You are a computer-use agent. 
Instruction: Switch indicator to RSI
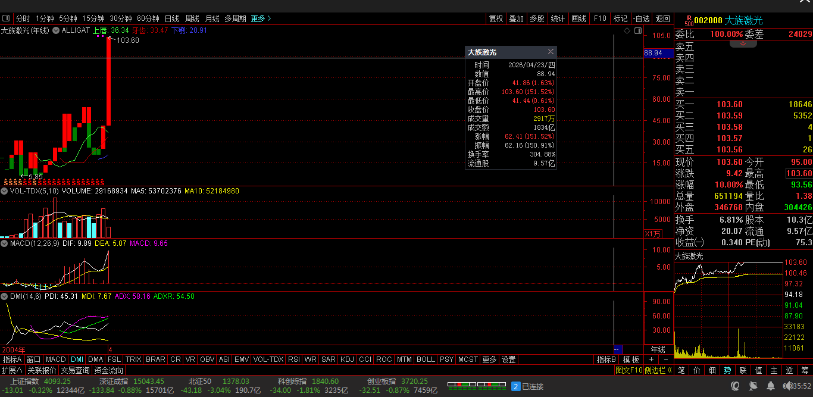[294, 360]
